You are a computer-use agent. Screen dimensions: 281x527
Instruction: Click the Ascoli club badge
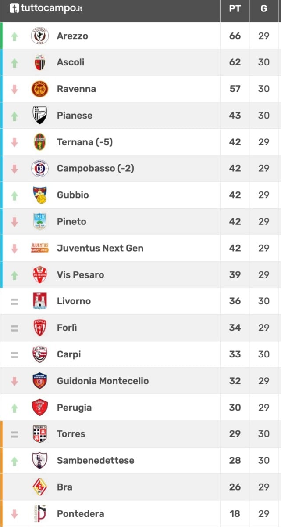point(40,62)
